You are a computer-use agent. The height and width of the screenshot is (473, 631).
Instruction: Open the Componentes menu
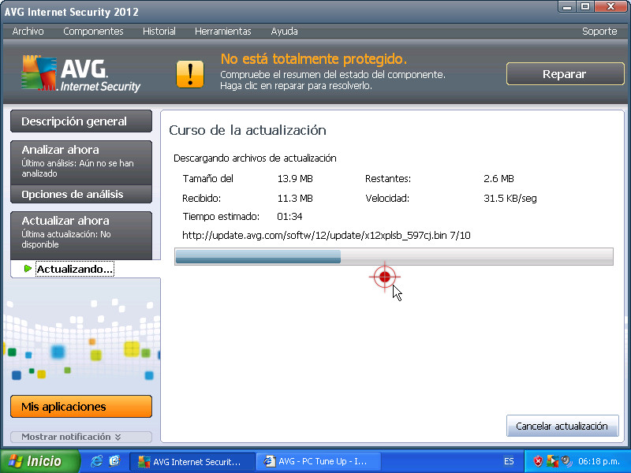point(93,32)
